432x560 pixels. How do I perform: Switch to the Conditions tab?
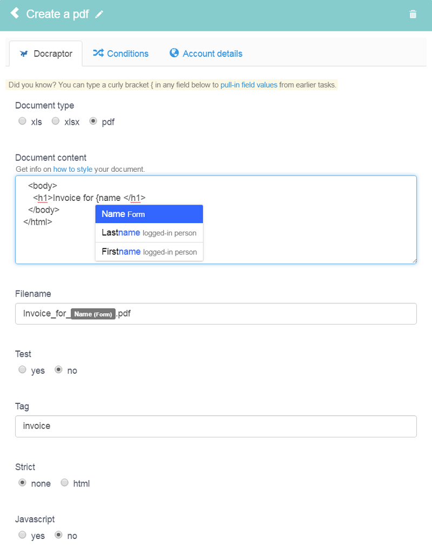click(x=120, y=53)
